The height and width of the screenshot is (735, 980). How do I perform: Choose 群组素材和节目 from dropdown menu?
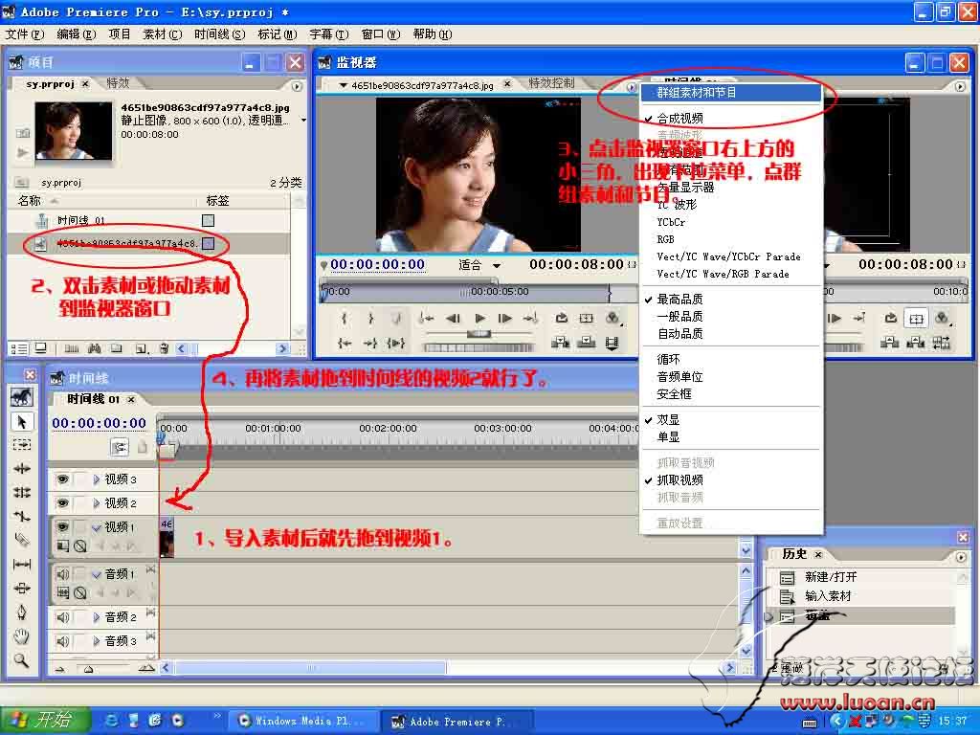[730, 93]
